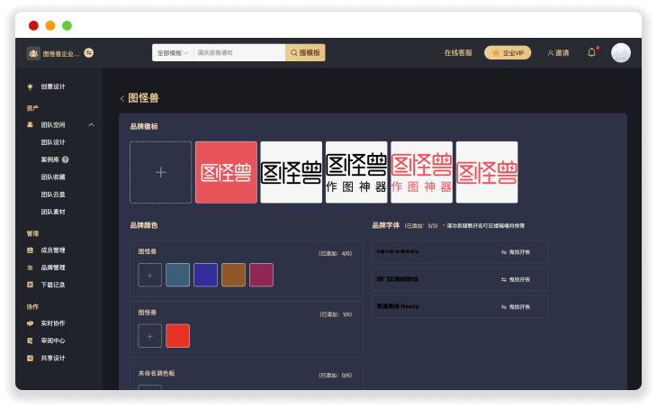
Task: Open 实时协作 in sidebar
Action: tap(53, 323)
